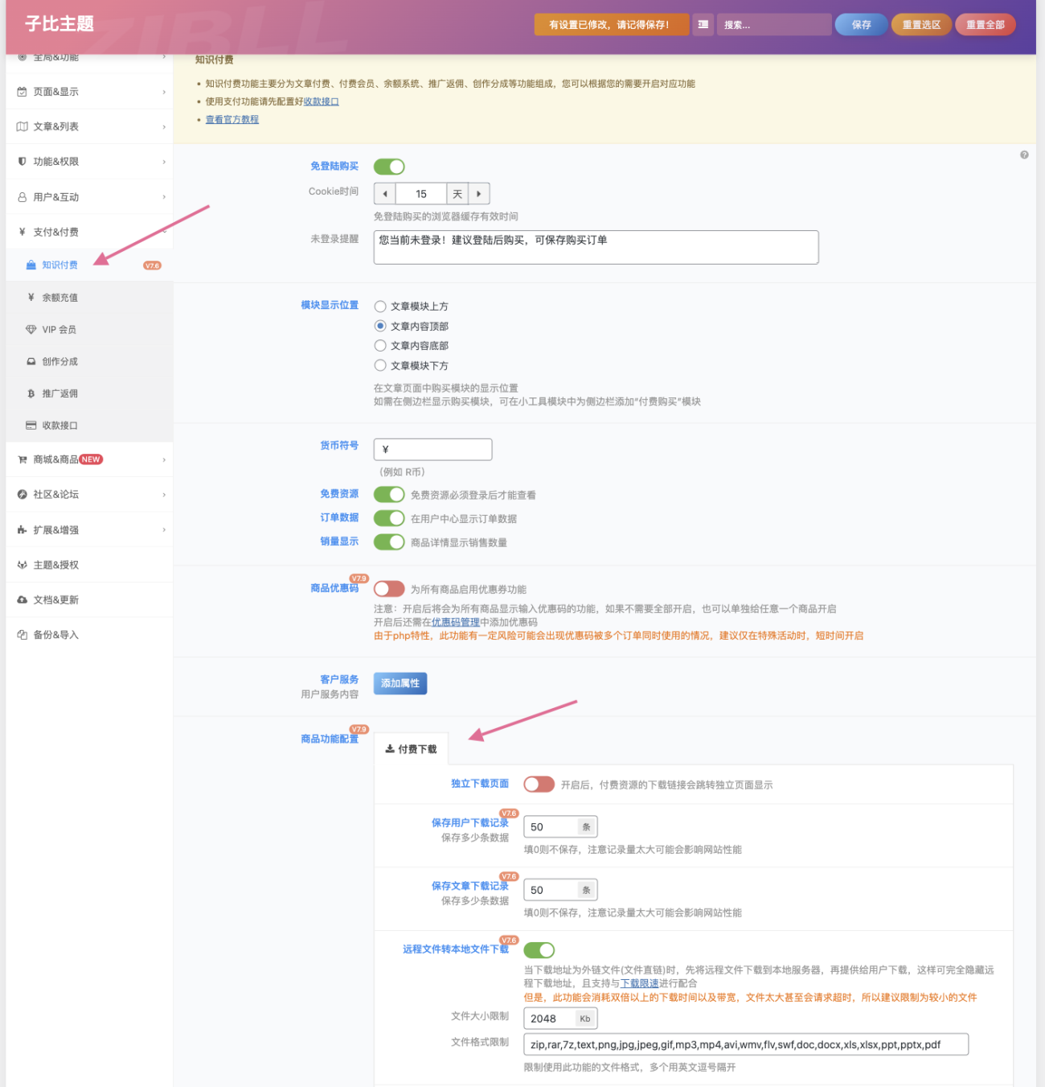The image size is (1045, 1087).
Task: Click the 添加属性 button
Action: (400, 683)
